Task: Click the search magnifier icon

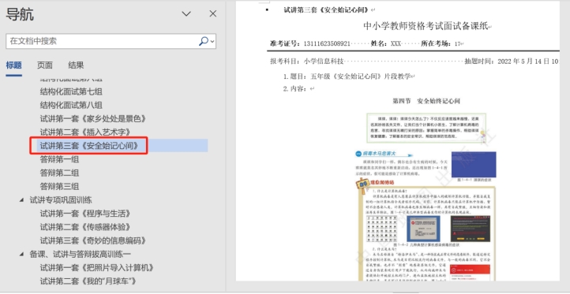Action: tap(204, 41)
